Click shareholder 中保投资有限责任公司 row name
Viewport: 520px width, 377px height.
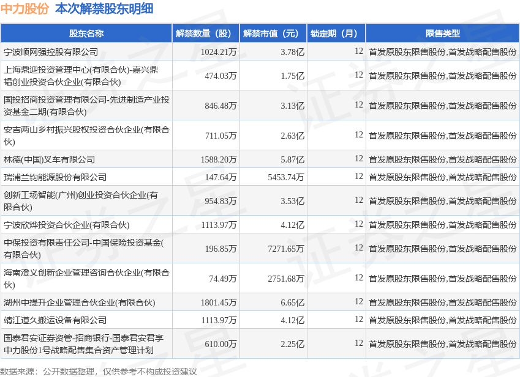click(83, 248)
